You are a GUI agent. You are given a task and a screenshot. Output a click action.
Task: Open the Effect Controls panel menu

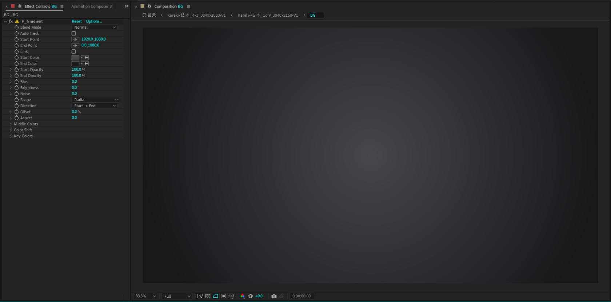click(x=62, y=7)
